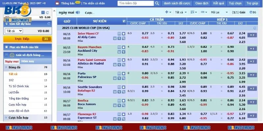Screen dimensions: 263x131
Task: Click the dollar icon for Auckland City
Action: tap(124, 52)
